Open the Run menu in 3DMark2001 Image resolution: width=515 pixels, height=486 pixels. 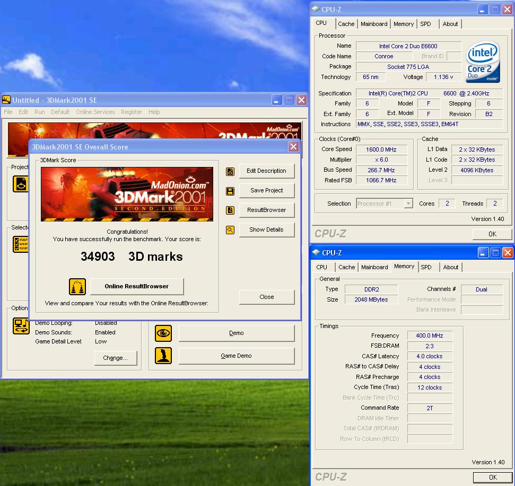point(39,112)
